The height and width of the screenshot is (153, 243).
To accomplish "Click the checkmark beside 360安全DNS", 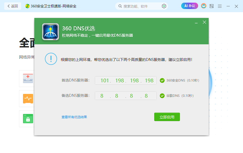I will 162,80.
